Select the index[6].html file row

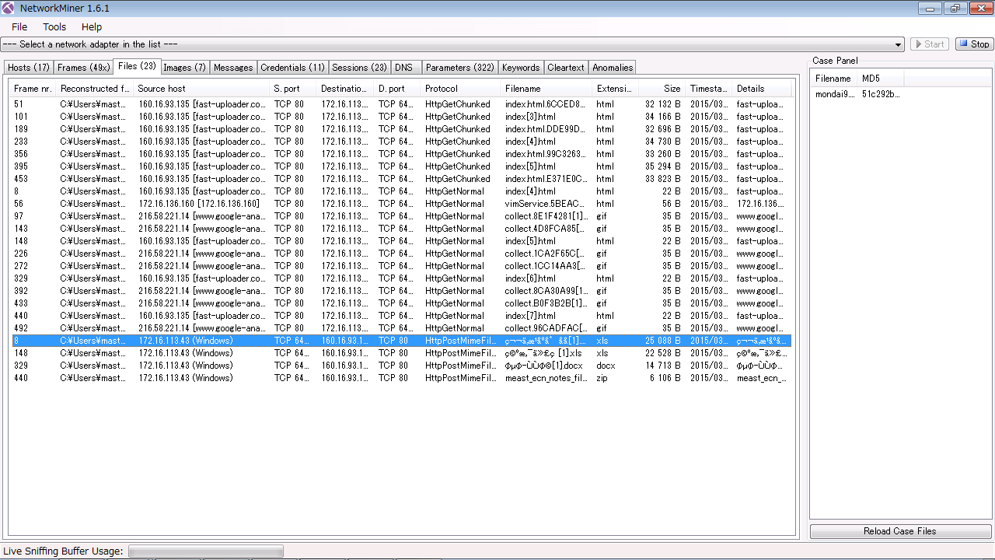401,278
